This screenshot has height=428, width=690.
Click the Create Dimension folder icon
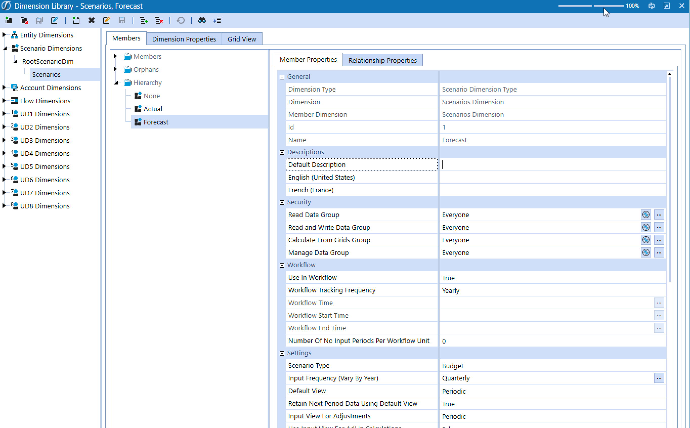coord(9,20)
